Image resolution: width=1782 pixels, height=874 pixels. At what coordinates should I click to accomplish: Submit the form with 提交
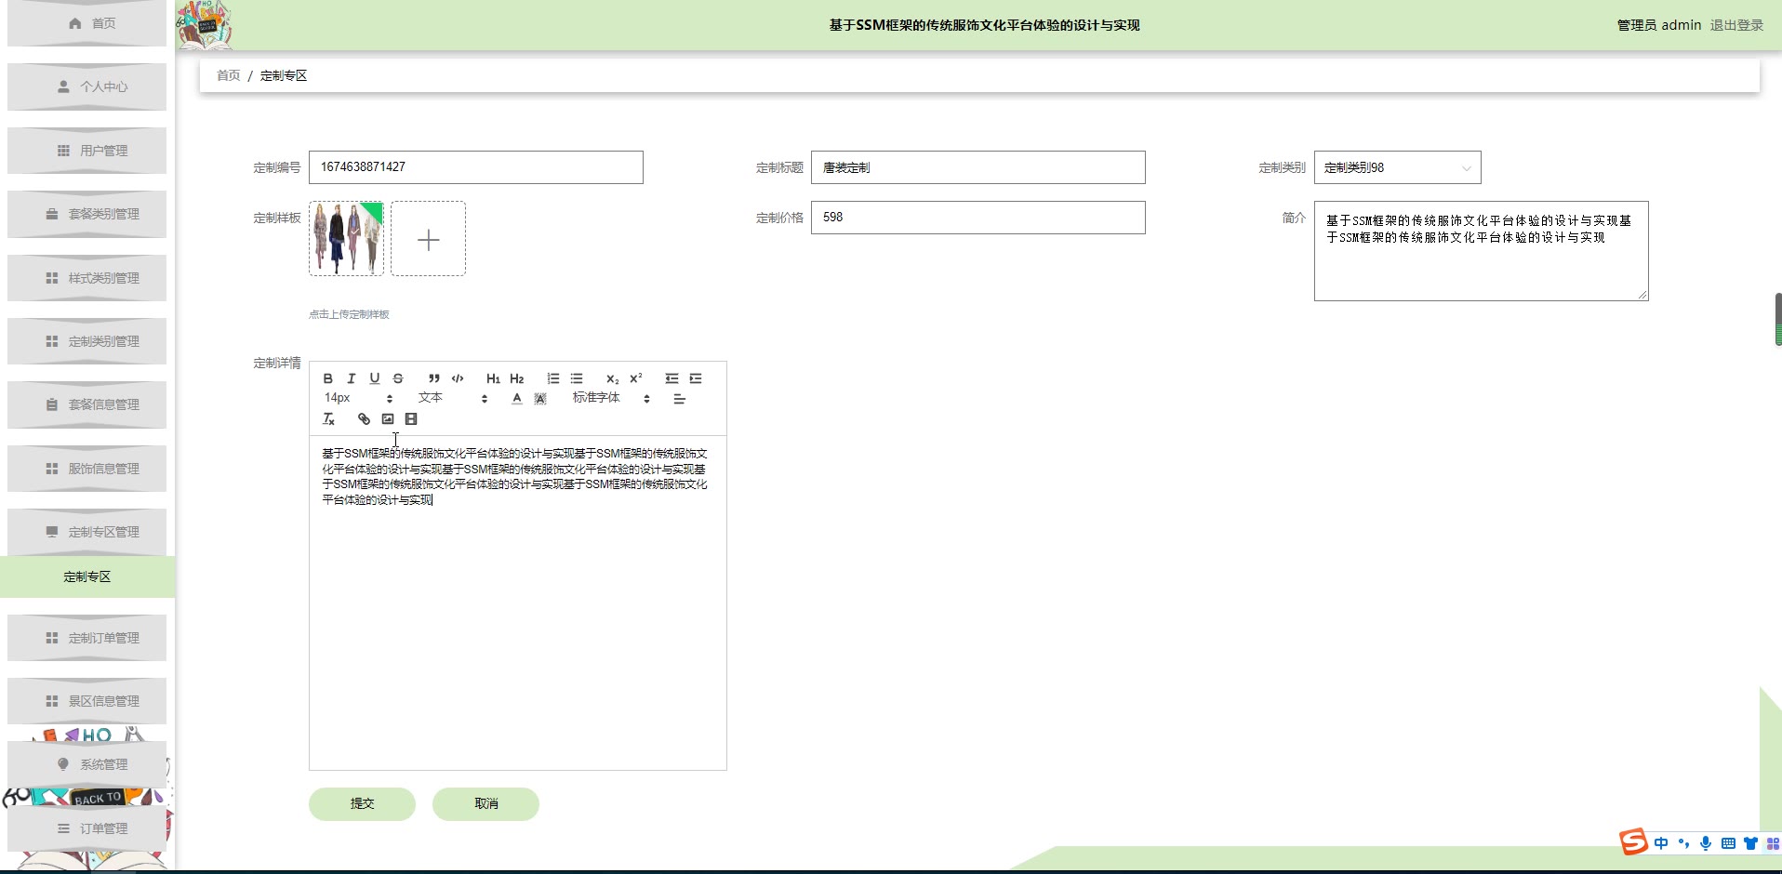(x=362, y=804)
